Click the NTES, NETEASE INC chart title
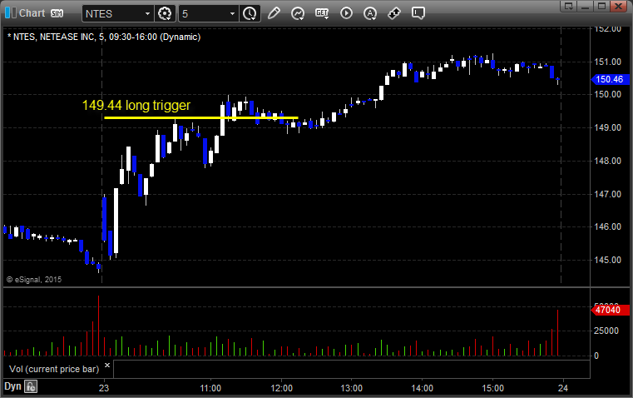The width and height of the screenshot is (633, 398). click(104, 37)
